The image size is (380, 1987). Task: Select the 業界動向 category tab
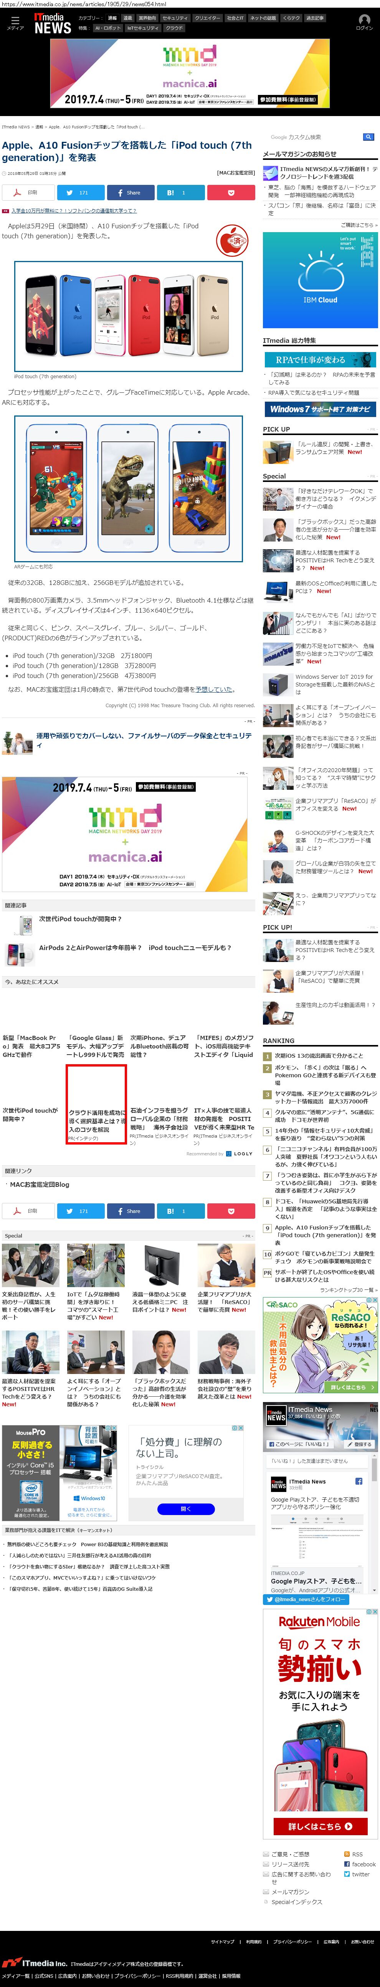147,18
